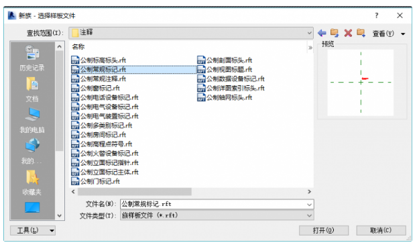This screenshot has height=251, width=419.
Task: Select file 公制常规注释.rft
Action: [103, 79]
